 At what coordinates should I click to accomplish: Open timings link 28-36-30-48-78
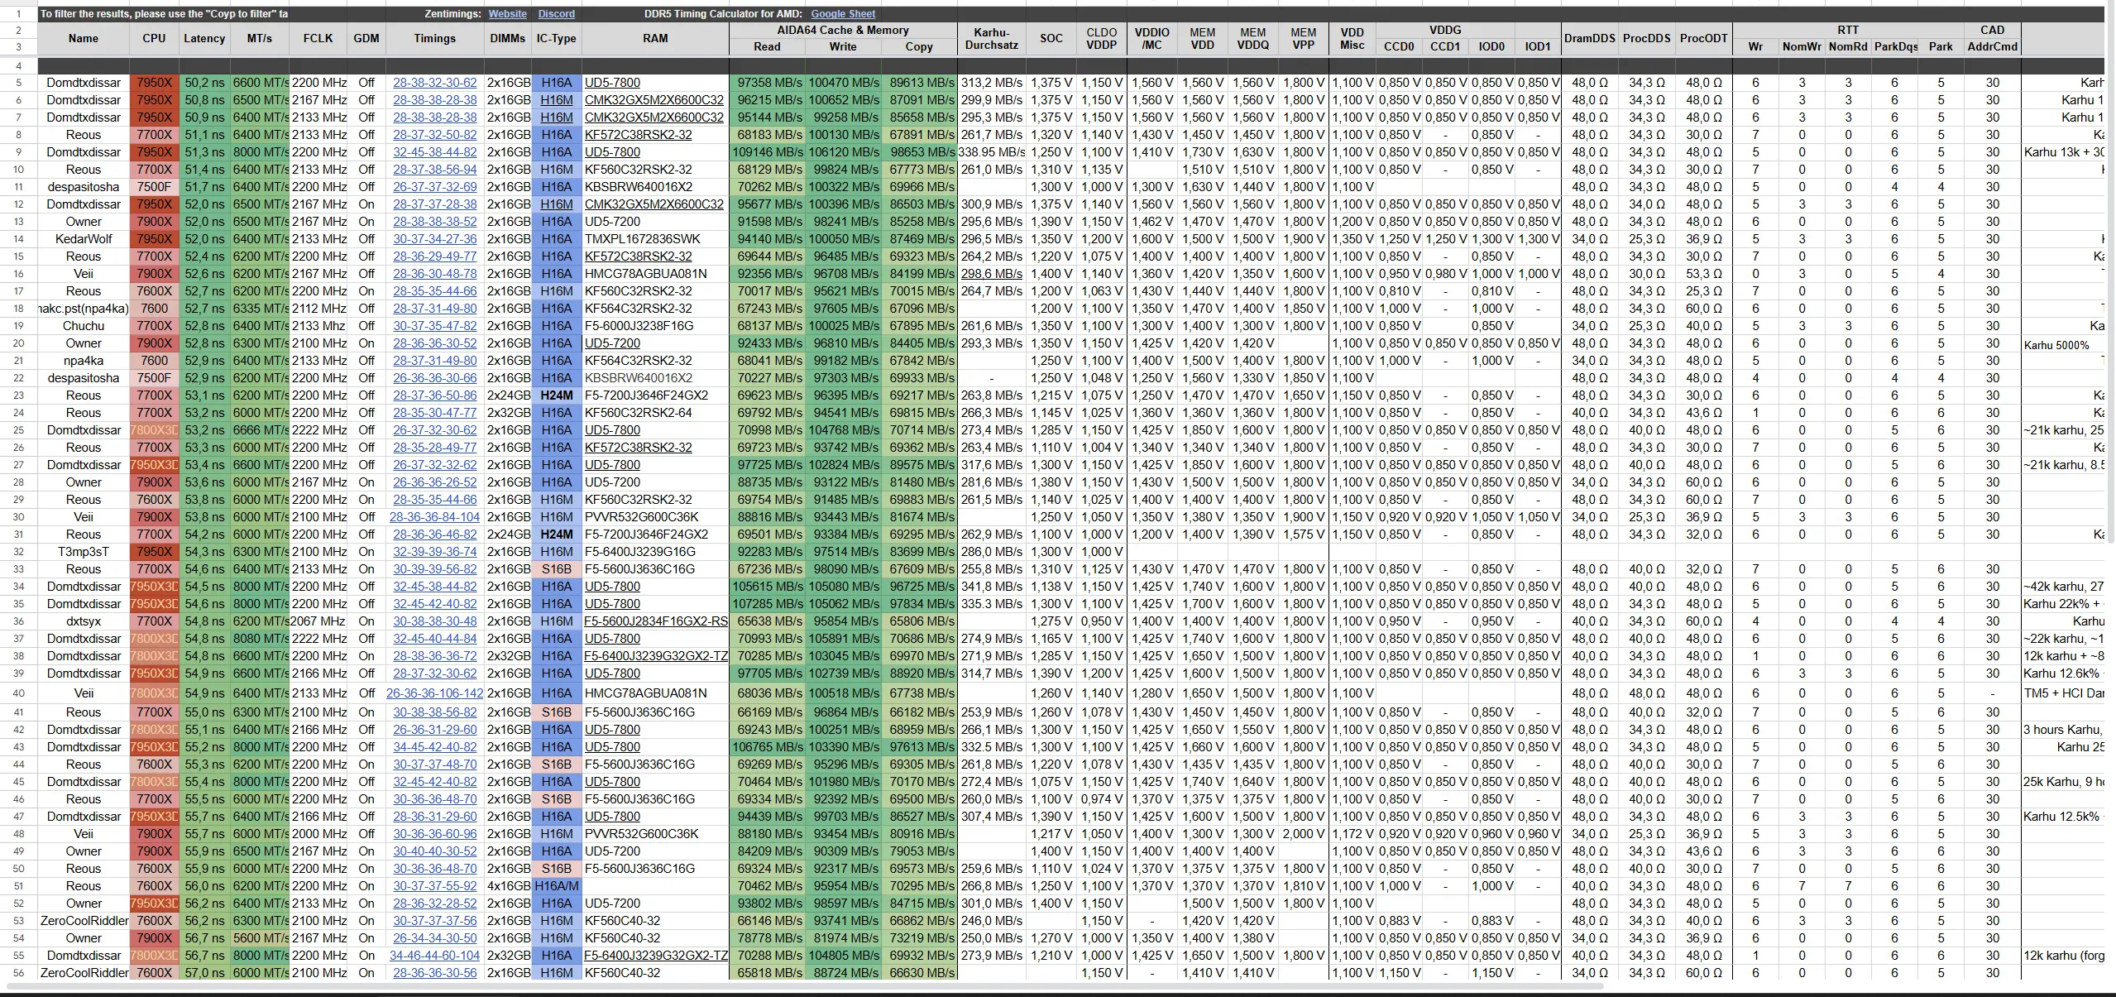click(434, 274)
